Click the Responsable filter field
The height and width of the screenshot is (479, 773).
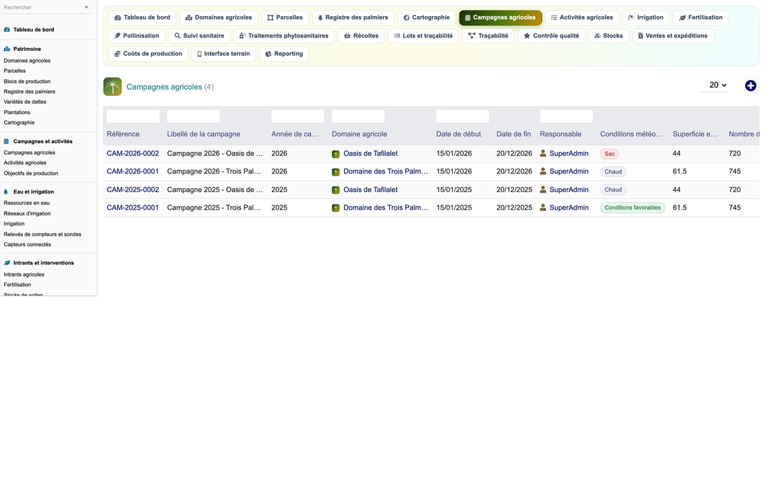[x=566, y=116]
